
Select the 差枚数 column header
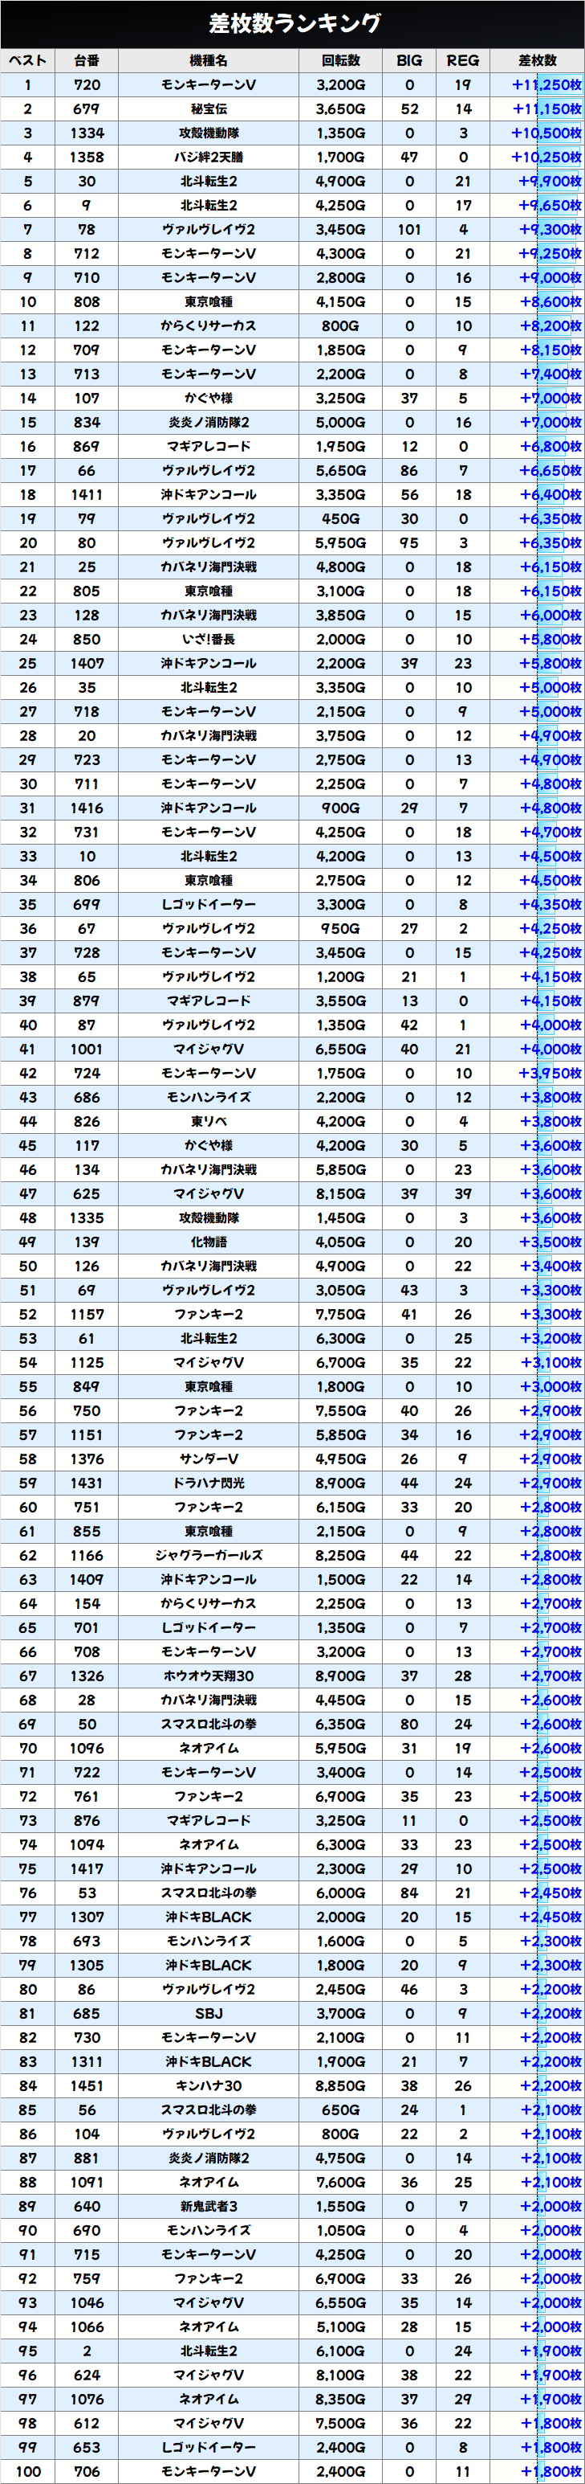coord(537,61)
